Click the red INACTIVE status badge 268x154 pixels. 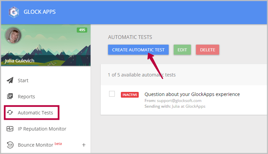tap(130, 95)
